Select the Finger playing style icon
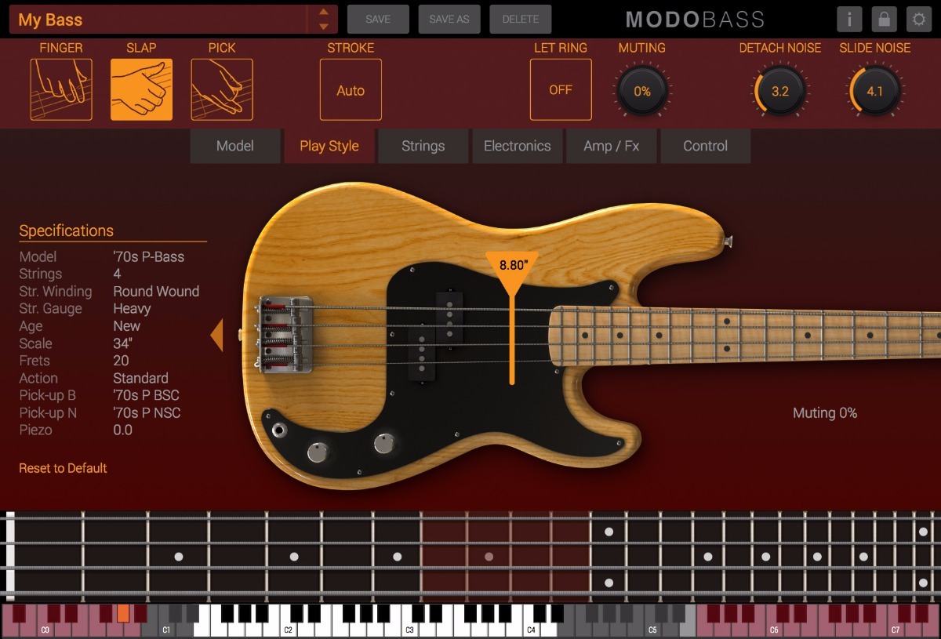This screenshot has height=639, width=941. tap(61, 89)
